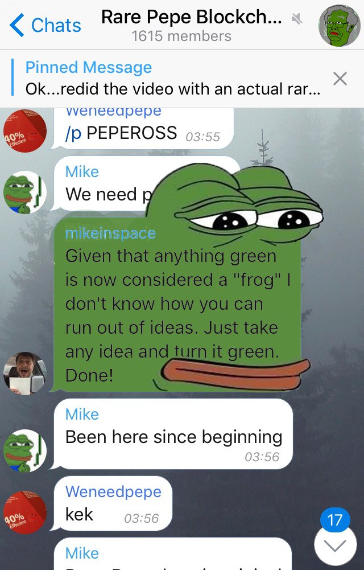
Task: Select mikeinspace's sender name in green bubble
Action: pos(110,233)
